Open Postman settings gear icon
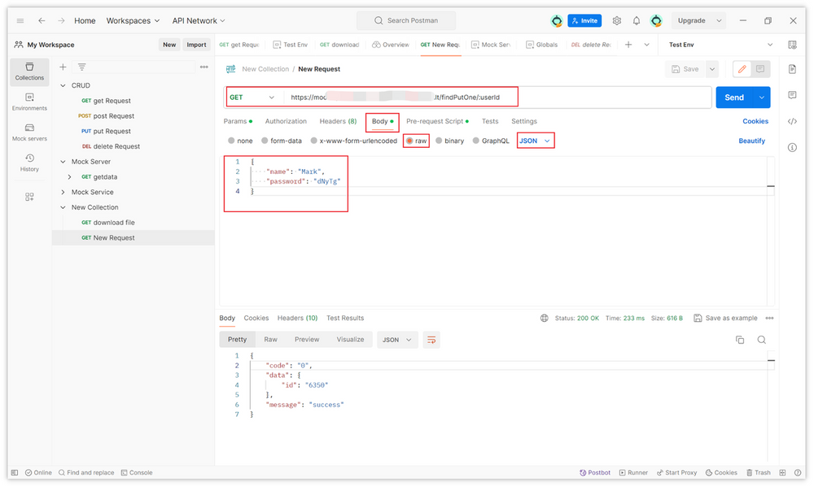Screen dimensions: 814x486 click(617, 20)
